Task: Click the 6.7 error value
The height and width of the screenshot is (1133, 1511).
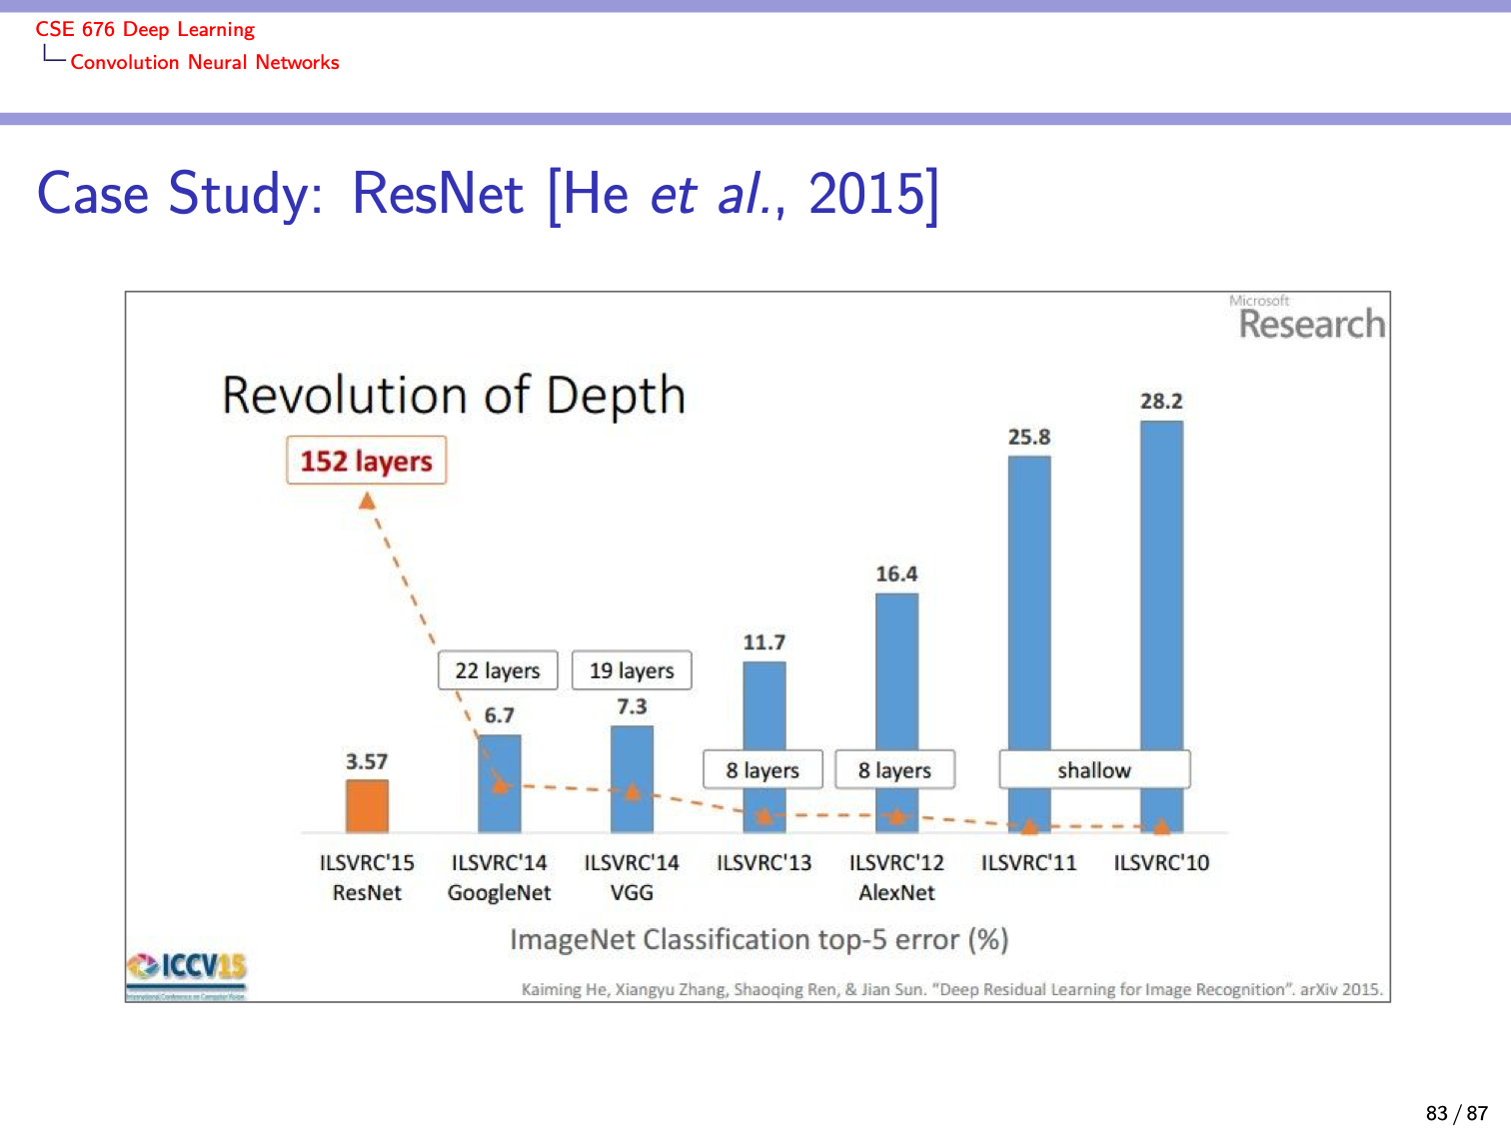Action: pos(499,715)
